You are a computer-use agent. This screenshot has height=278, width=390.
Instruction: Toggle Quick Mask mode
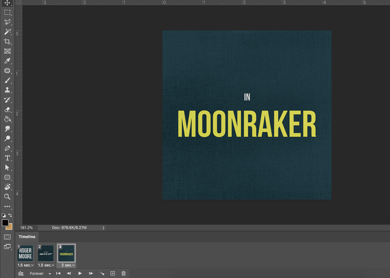pyautogui.click(x=7, y=237)
